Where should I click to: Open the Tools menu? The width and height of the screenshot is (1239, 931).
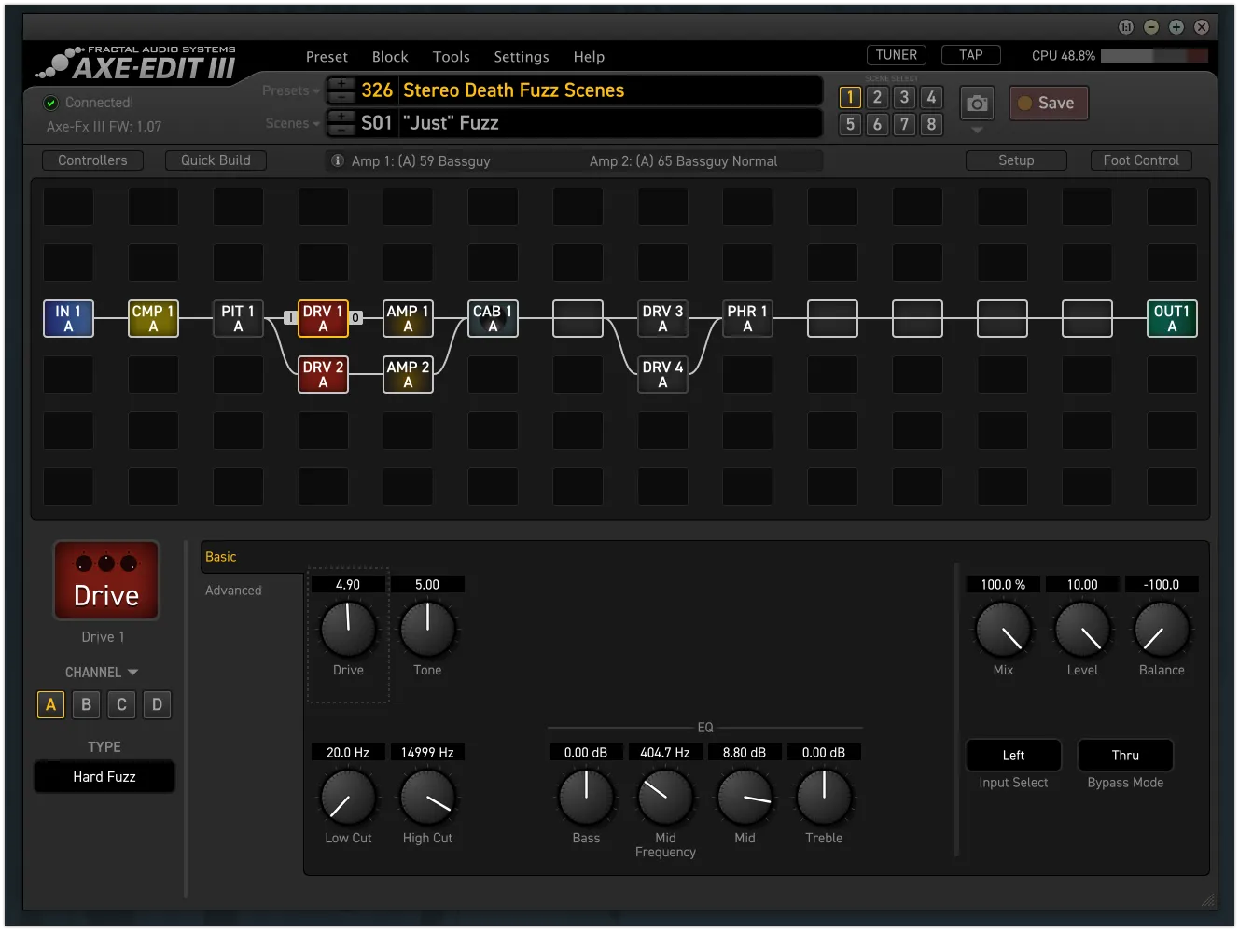click(451, 57)
